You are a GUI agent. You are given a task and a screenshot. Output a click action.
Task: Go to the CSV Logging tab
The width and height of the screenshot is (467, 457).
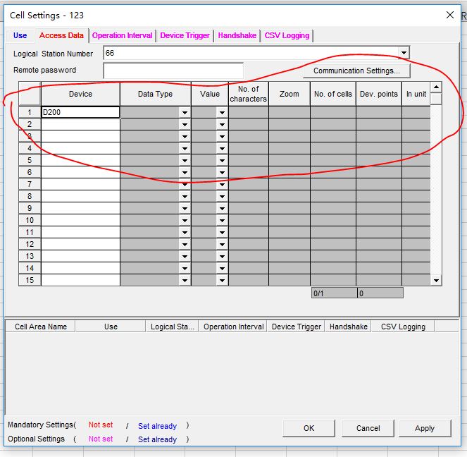[x=286, y=35]
